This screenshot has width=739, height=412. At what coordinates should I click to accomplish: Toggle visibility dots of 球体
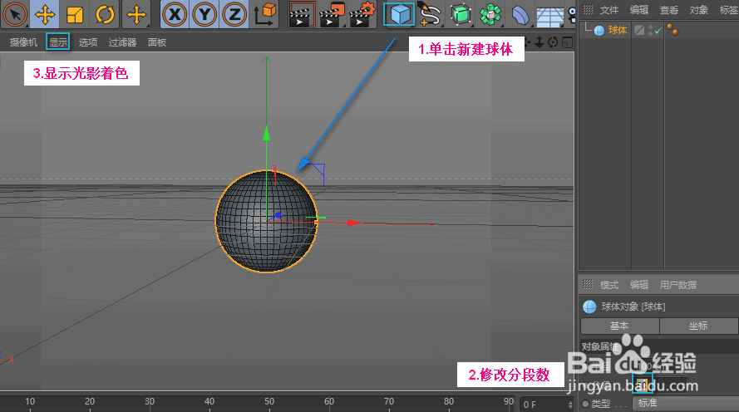point(650,30)
